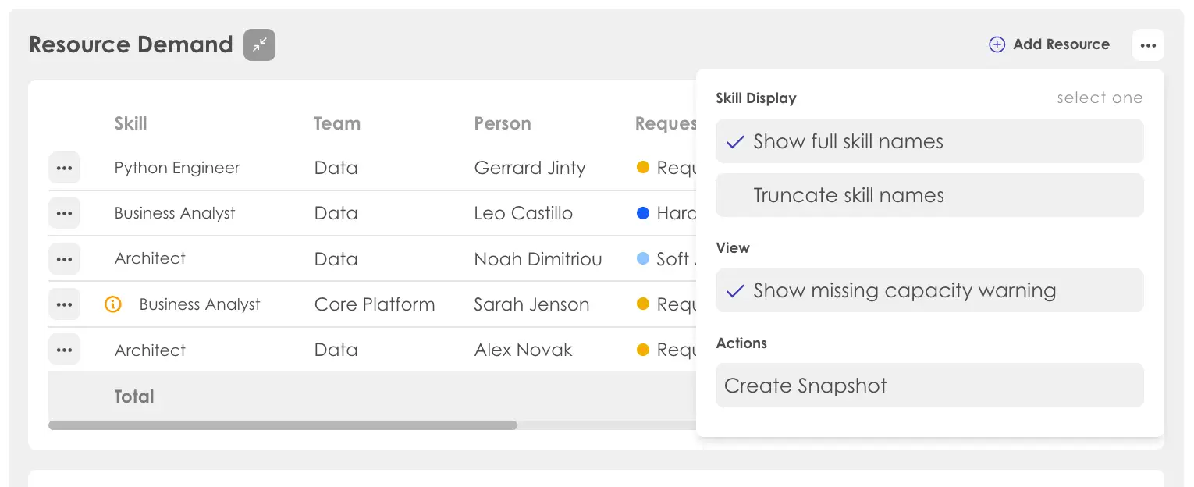Click yellow status dot in Sarah Jenson row
Image resolution: width=1194 pixels, height=487 pixels.
[x=643, y=304]
